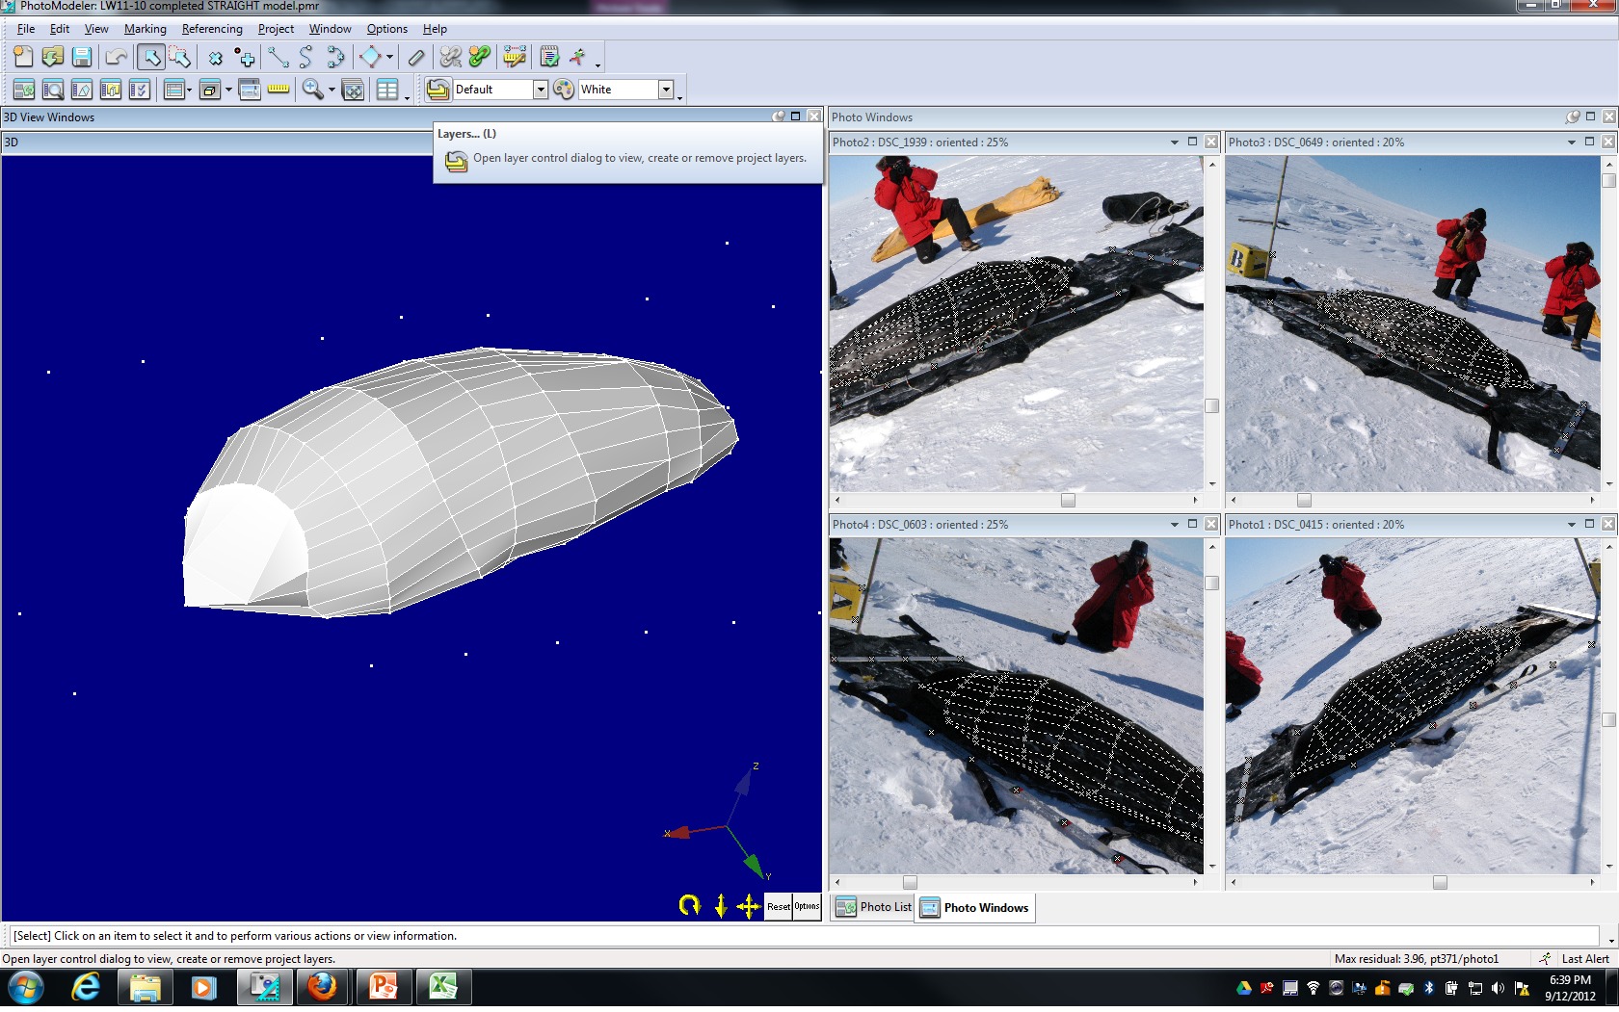
Task: Switch to the Photo List tab
Action: tap(874, 907)
